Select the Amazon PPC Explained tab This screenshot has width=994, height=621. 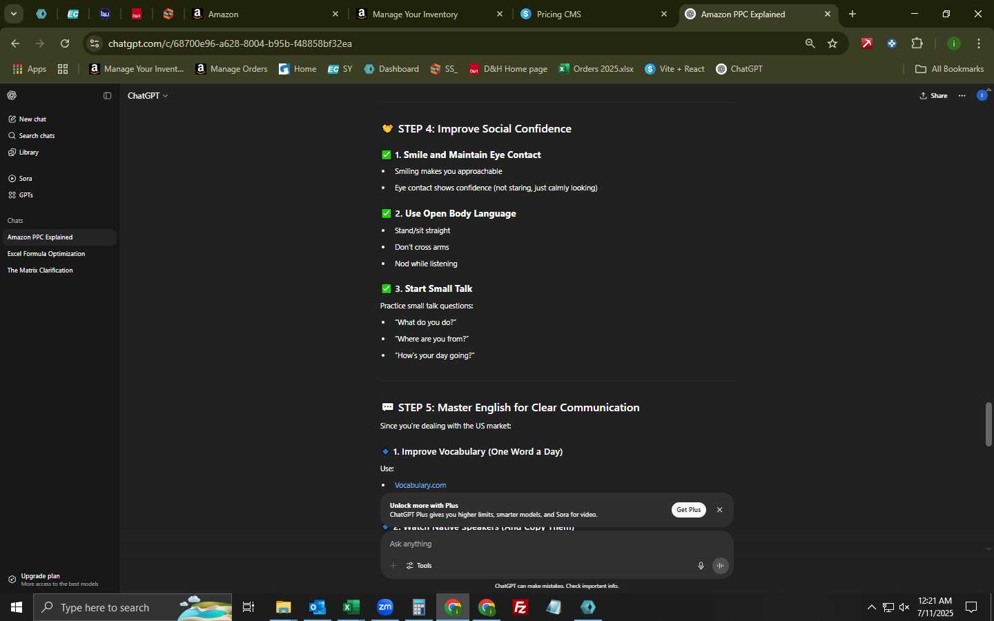pyautogui.click(x=758, y=14)
